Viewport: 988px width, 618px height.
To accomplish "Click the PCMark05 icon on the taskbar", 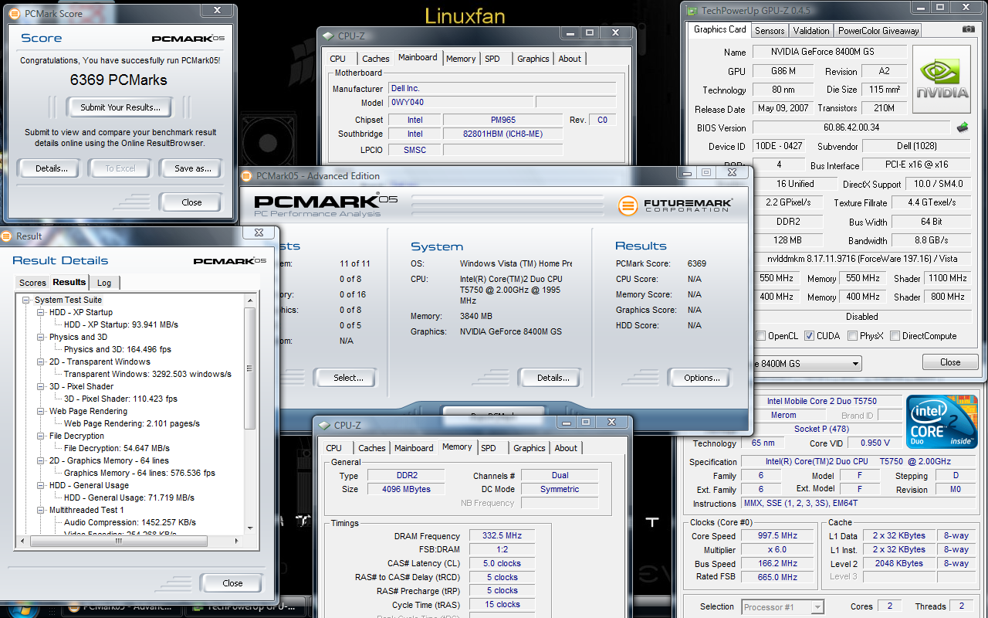I will tap(74, 607).
